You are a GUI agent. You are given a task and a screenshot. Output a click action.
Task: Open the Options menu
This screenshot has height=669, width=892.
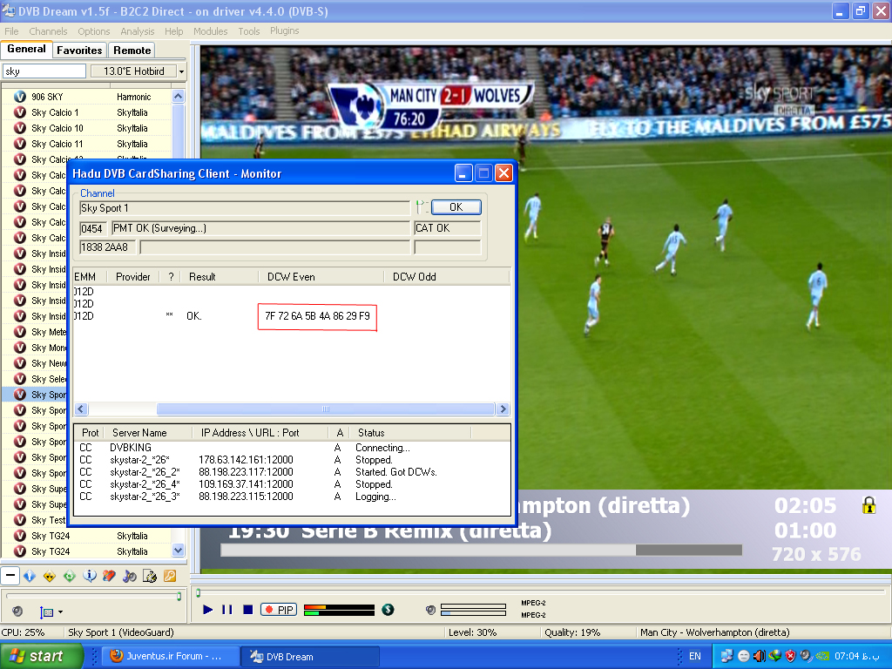pyautogui.click(x=94, y=31)
